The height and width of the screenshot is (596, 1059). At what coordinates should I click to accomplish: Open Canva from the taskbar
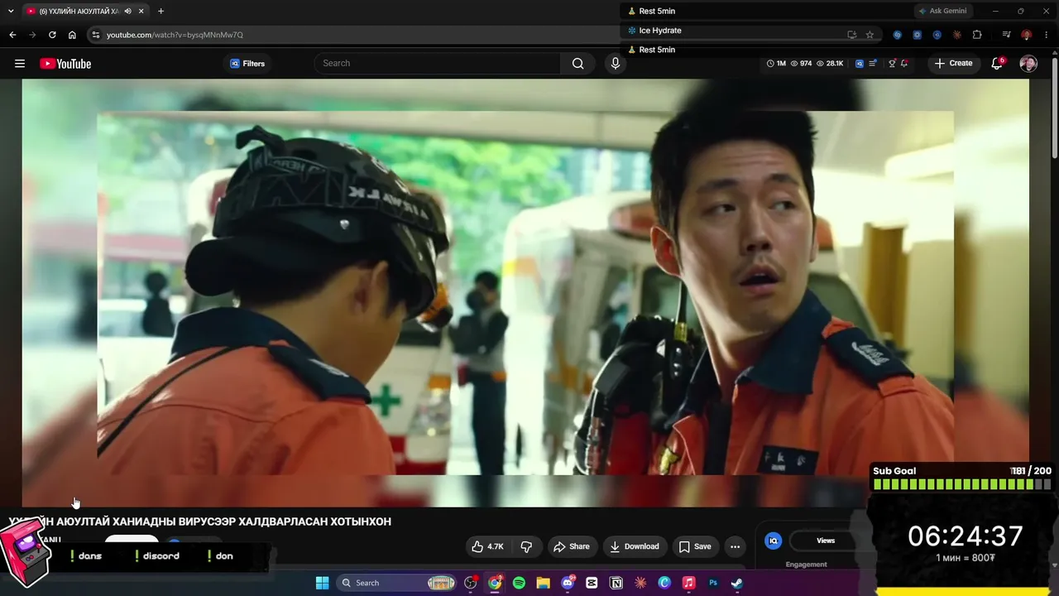(x=664, y=583)
